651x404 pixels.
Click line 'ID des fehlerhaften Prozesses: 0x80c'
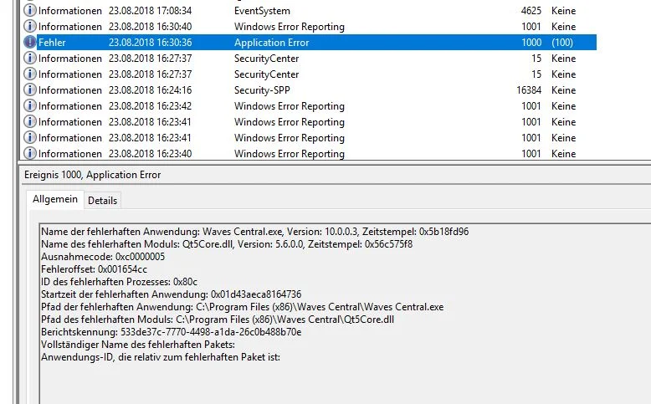(x=119, y=282)
